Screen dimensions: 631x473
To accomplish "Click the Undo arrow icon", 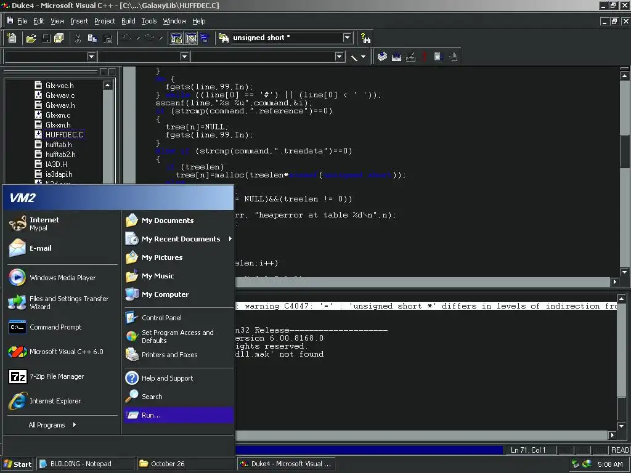I will tap(126, 38).
